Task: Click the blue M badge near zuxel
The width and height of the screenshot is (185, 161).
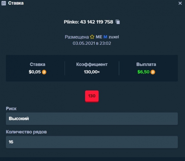Action: point(105,37)
